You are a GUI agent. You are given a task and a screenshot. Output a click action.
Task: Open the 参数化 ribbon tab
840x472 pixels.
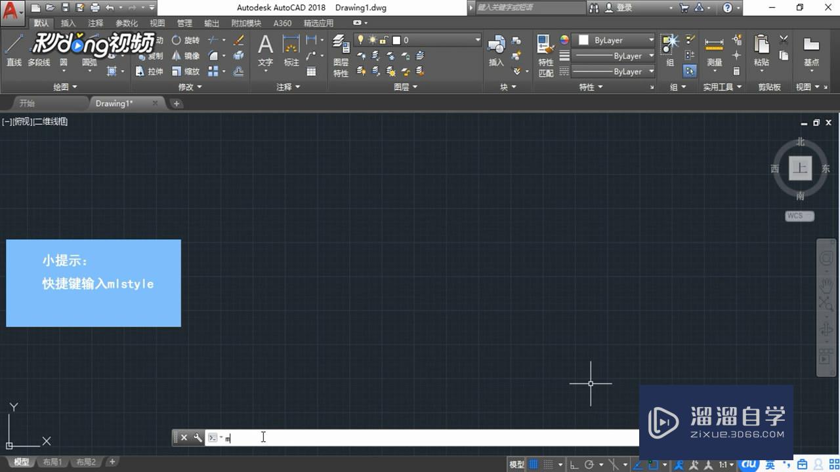pos(127,23)
